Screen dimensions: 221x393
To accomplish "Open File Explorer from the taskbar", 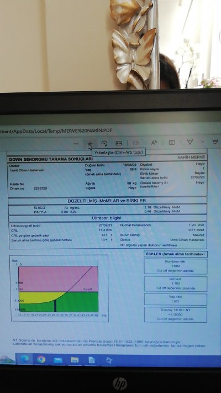I will [75, 360].
